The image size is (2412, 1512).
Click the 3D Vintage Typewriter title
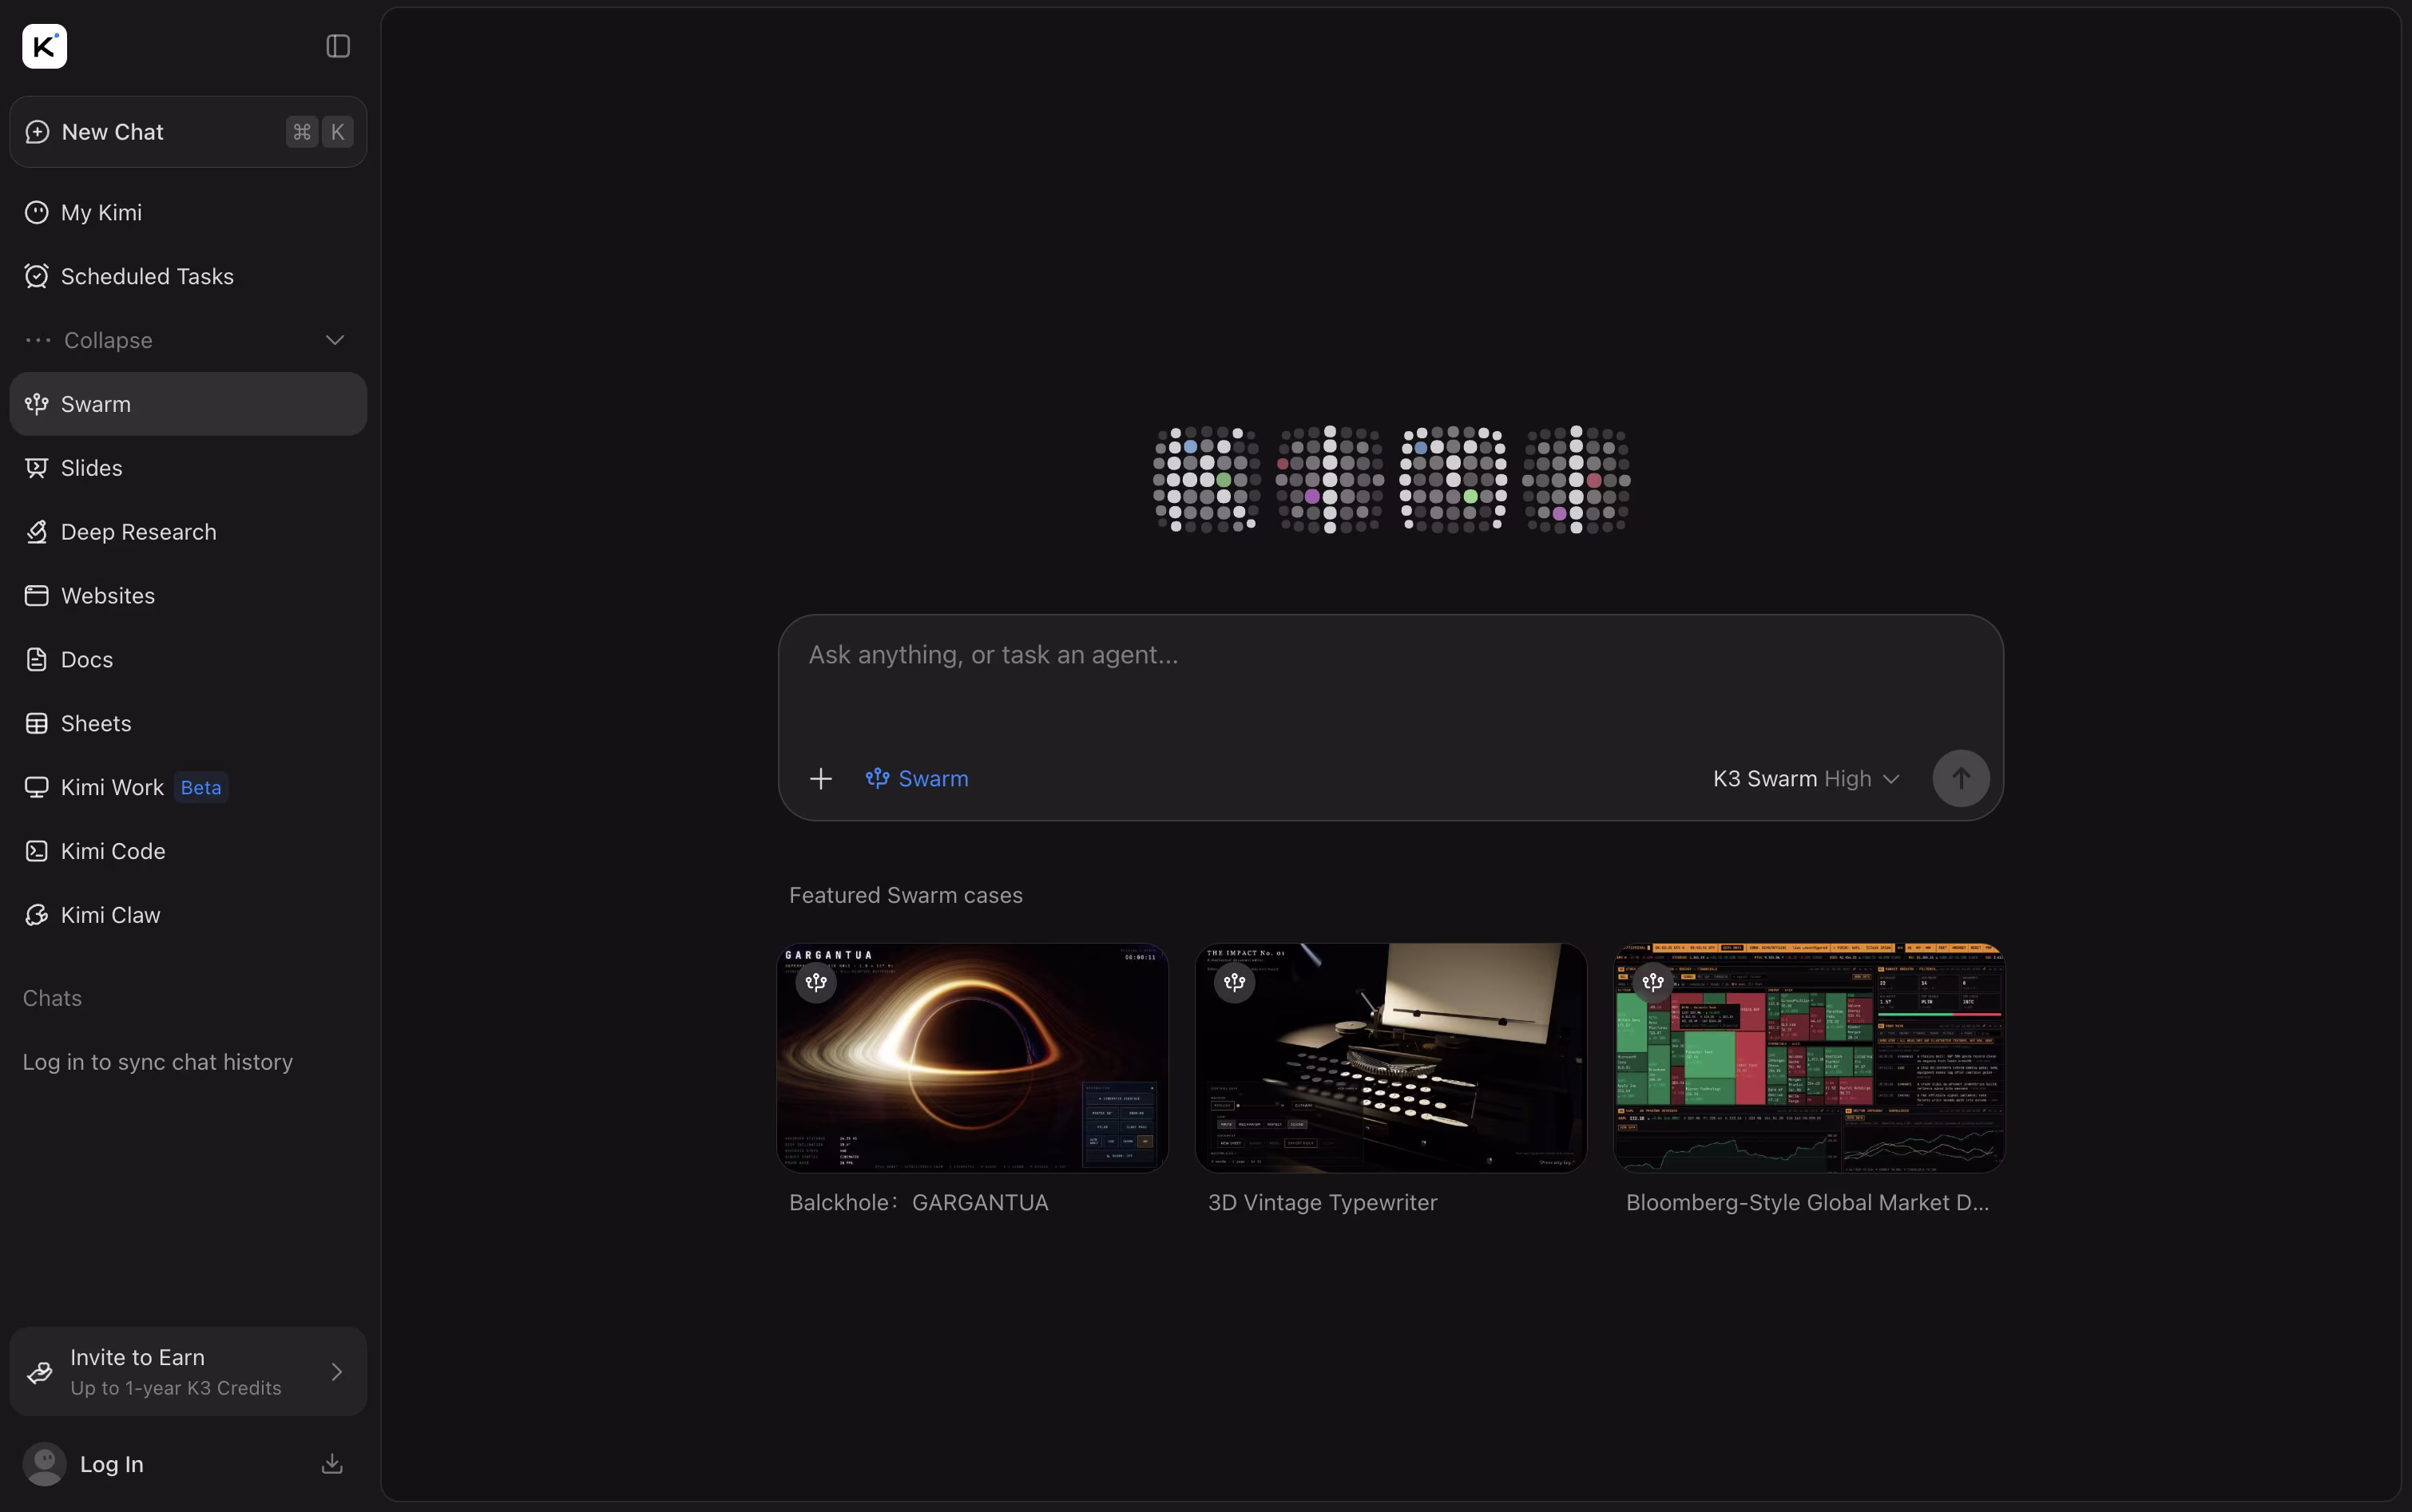click(x=1323, y=1203)
